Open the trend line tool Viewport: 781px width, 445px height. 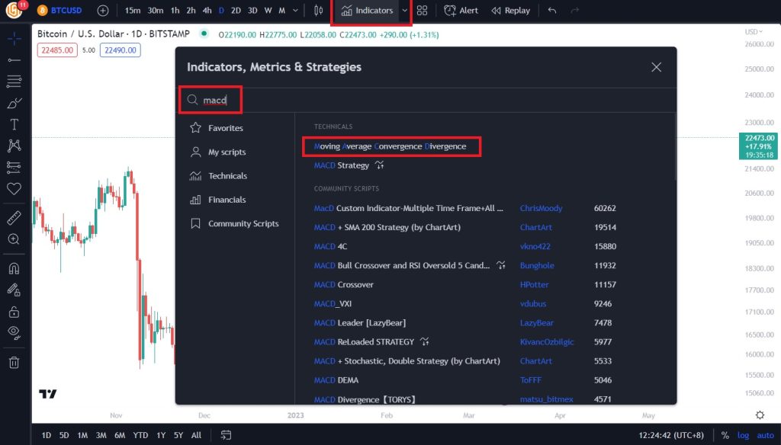(x=14, y=60)
